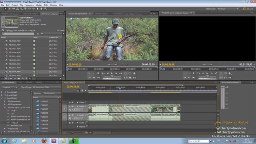Switch to the Media Browser tab
The image size is (256, 144).
coord(8,82)
